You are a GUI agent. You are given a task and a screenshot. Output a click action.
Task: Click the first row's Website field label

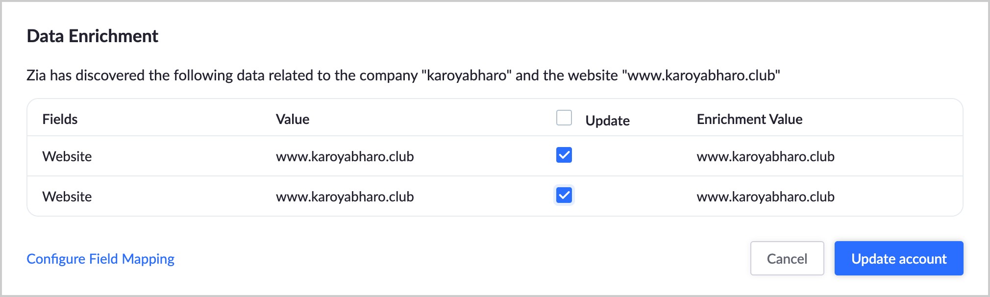(67, 156)
